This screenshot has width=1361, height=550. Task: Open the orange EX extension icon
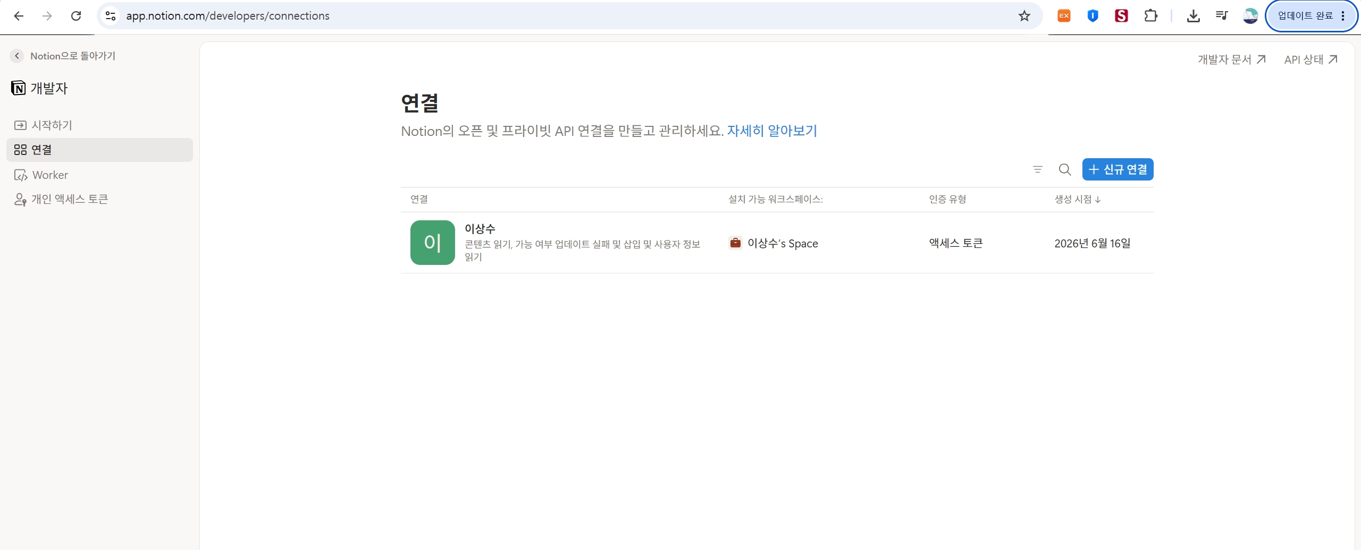click(x=1064, y=16)
